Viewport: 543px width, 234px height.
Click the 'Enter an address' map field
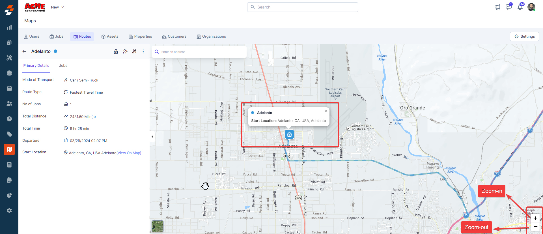(x=199, y=52)
